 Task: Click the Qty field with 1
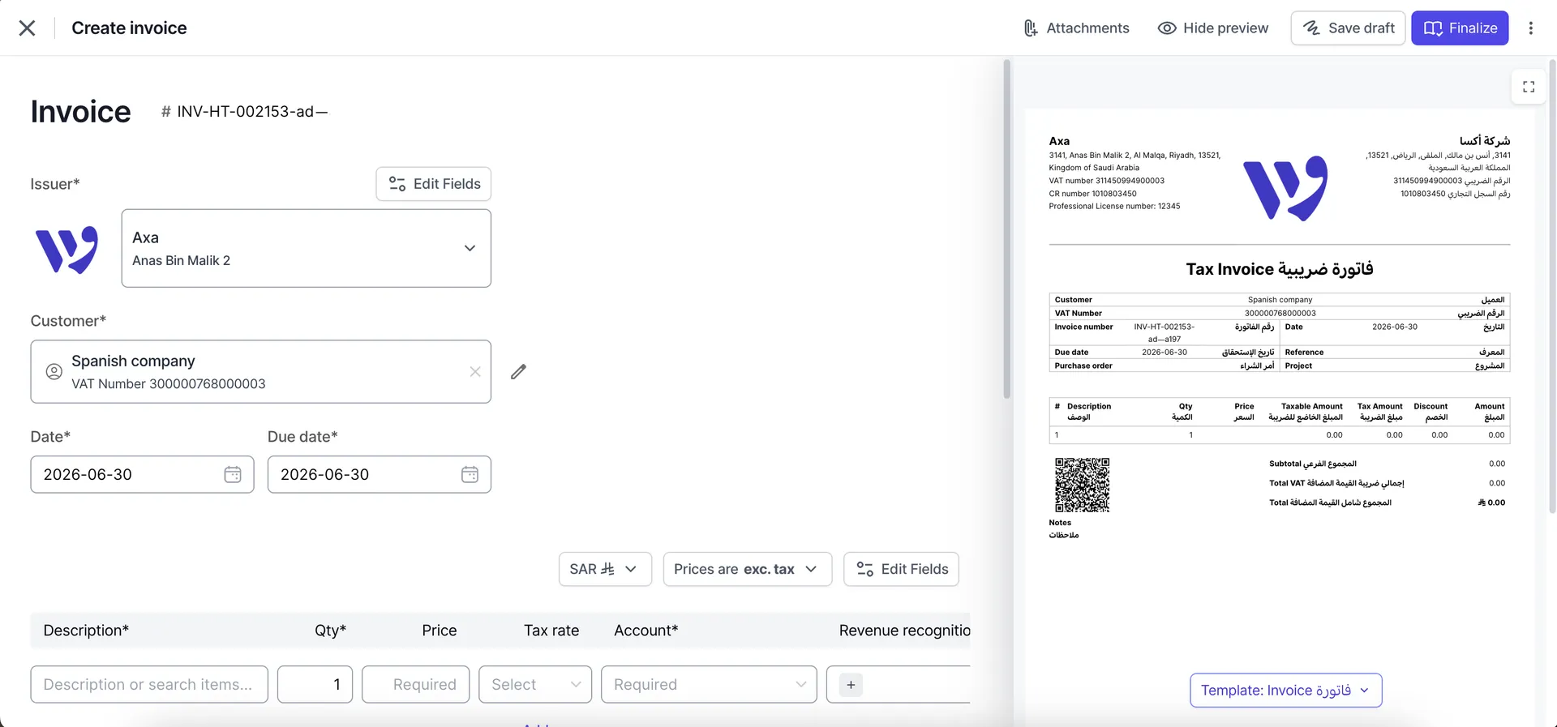[x=315, y=685]
